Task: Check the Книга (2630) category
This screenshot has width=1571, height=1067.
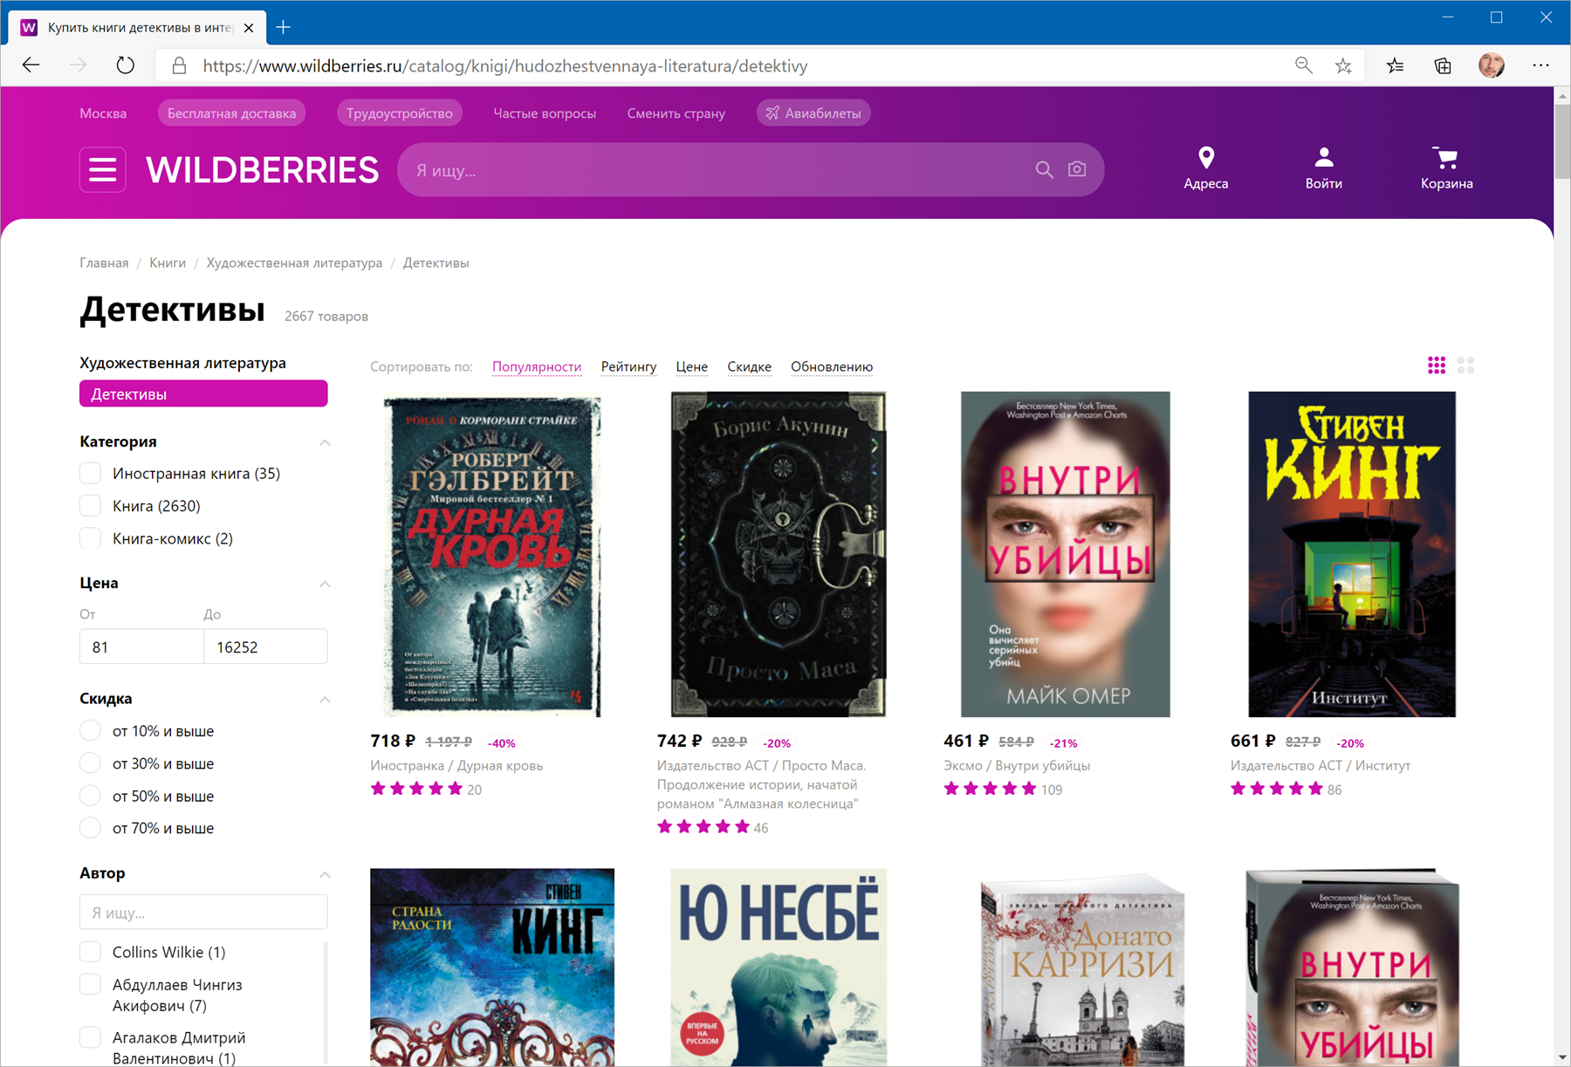Action: pos(90,505)
